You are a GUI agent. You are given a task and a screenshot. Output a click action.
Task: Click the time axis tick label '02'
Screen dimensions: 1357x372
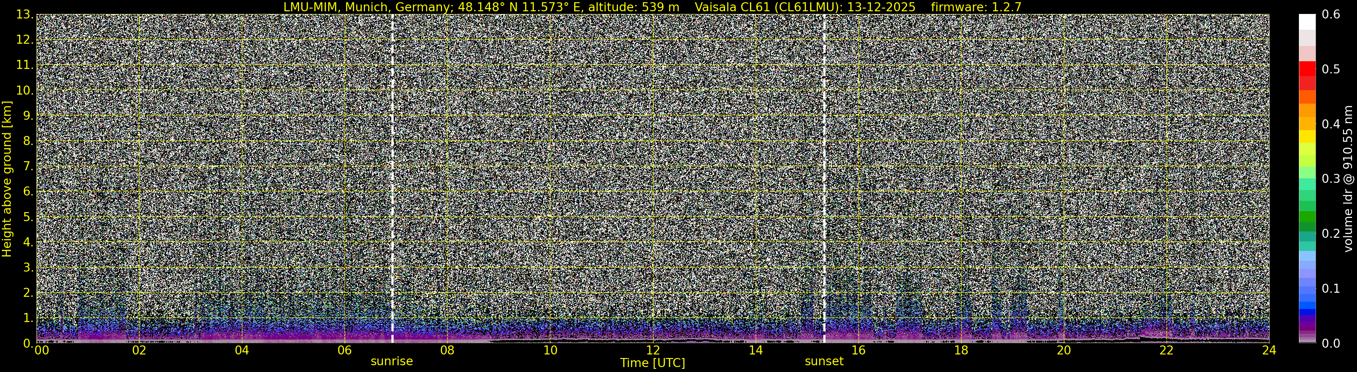pos(139,350)
